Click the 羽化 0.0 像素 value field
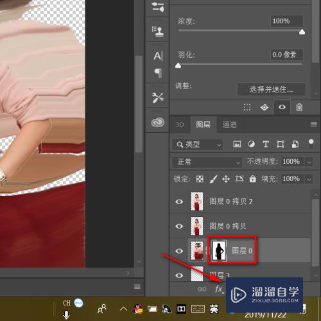 click(287, 55)
